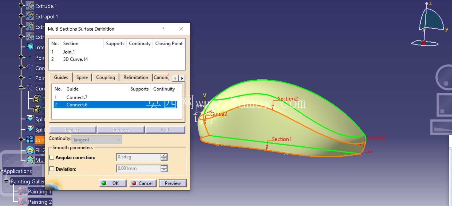Viewport: 452px width, 206px height.
Task: Click the Preview button
Action: 173,183
